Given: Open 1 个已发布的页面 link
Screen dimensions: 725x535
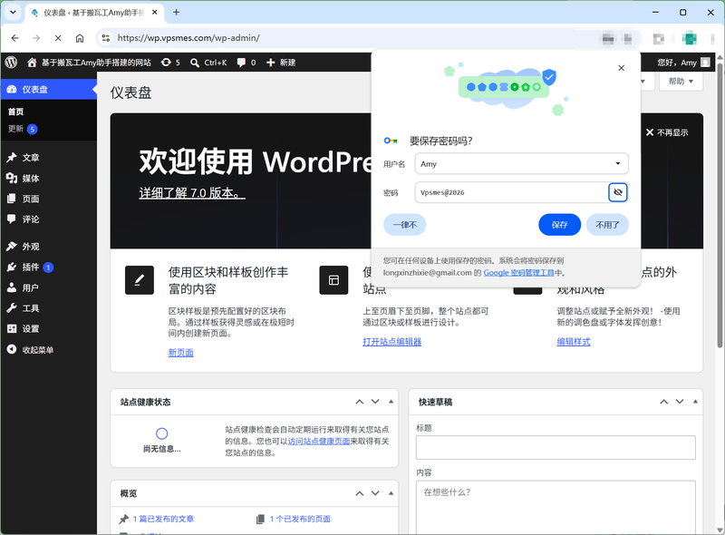Looking at the screenshot, I should point(300,519).
